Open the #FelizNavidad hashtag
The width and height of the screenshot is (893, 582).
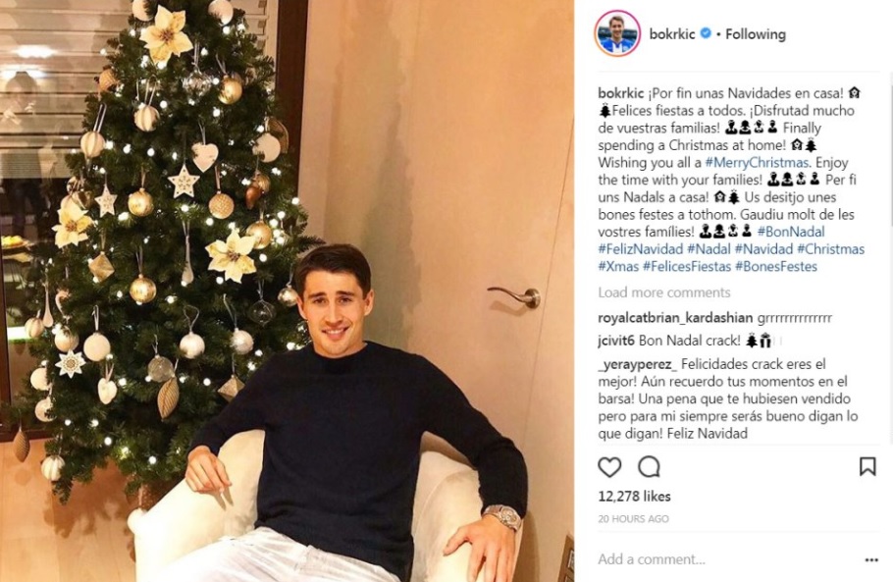coord(640,249)
